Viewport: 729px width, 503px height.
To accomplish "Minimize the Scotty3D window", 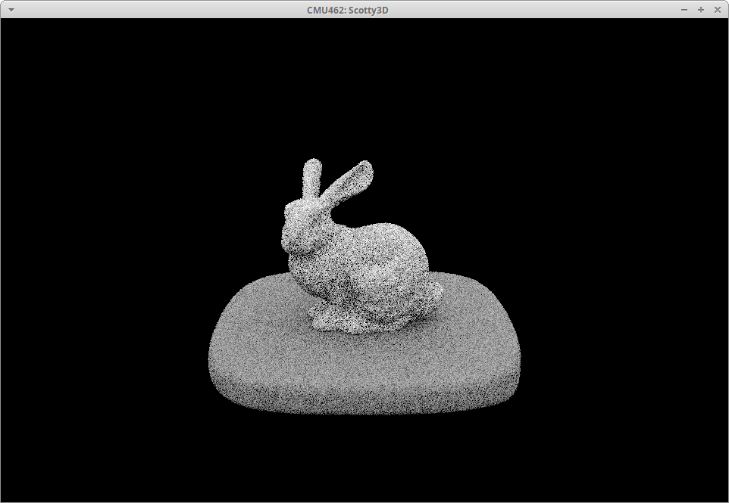I will coord(684,10).
